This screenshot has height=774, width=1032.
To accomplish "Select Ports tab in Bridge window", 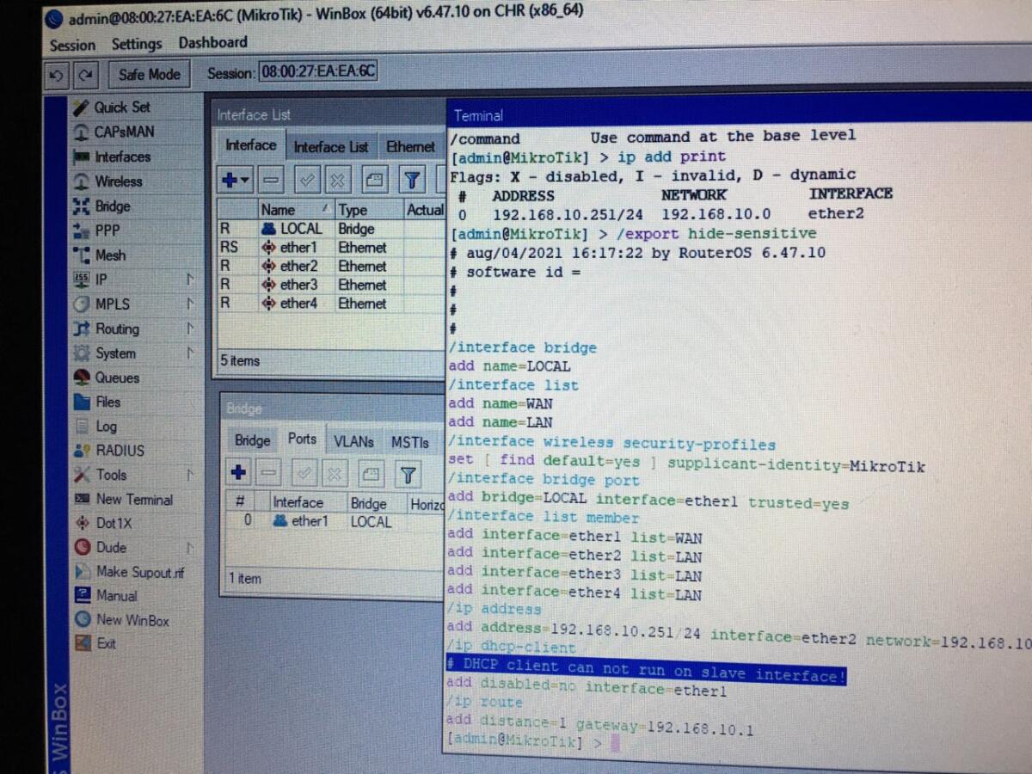I will point(303,439).
